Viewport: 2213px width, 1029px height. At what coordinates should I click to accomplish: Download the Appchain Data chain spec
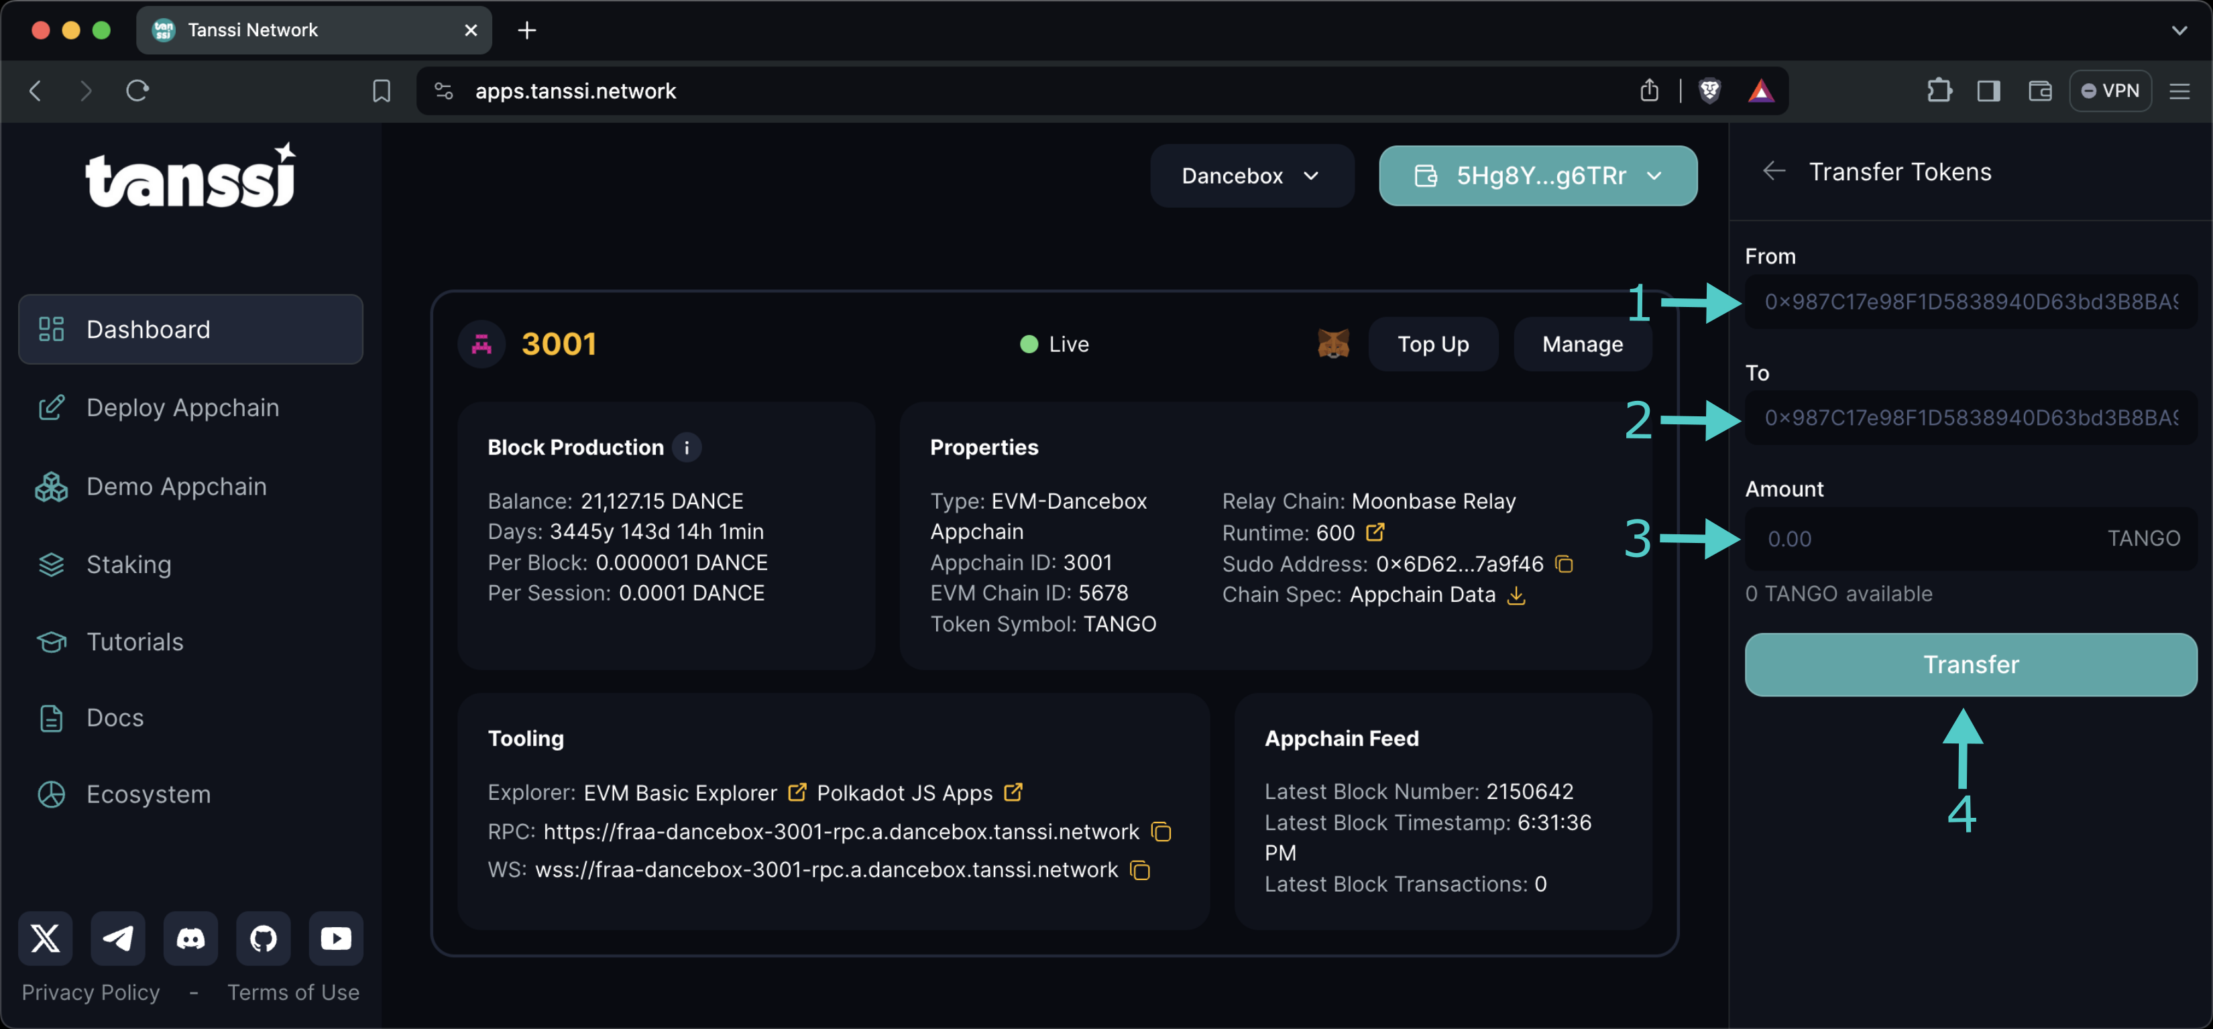1517,595
